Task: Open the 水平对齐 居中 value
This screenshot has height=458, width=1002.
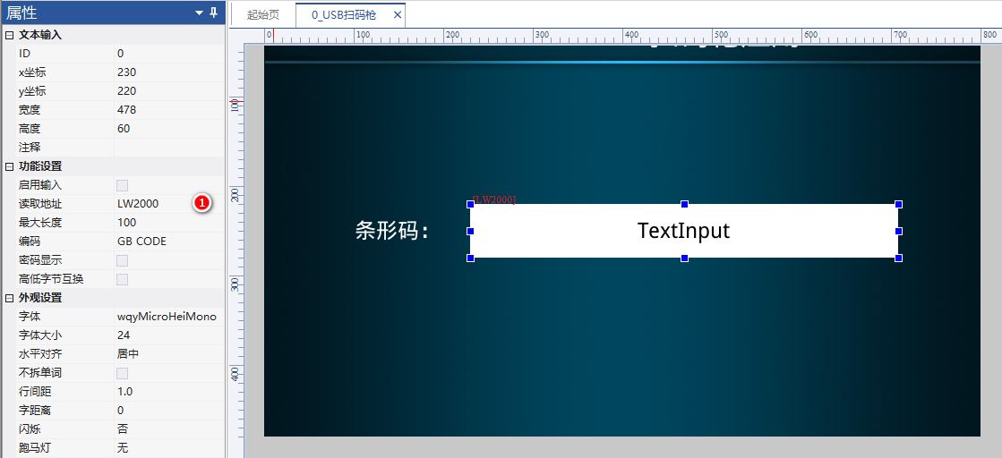Action: click(x=166, y=354)
